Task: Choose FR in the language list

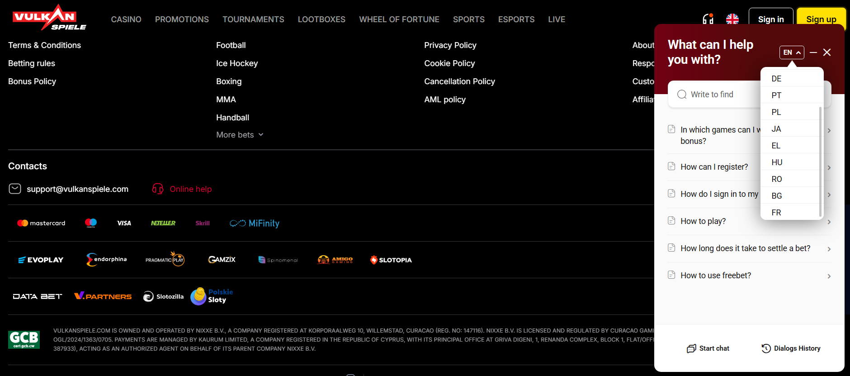Action: (776, 212)
